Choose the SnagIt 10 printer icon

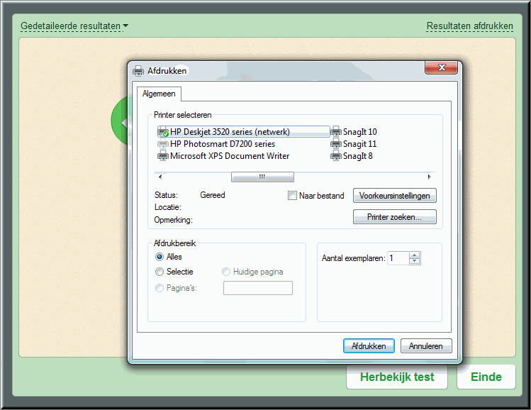[x=336, y=132]
